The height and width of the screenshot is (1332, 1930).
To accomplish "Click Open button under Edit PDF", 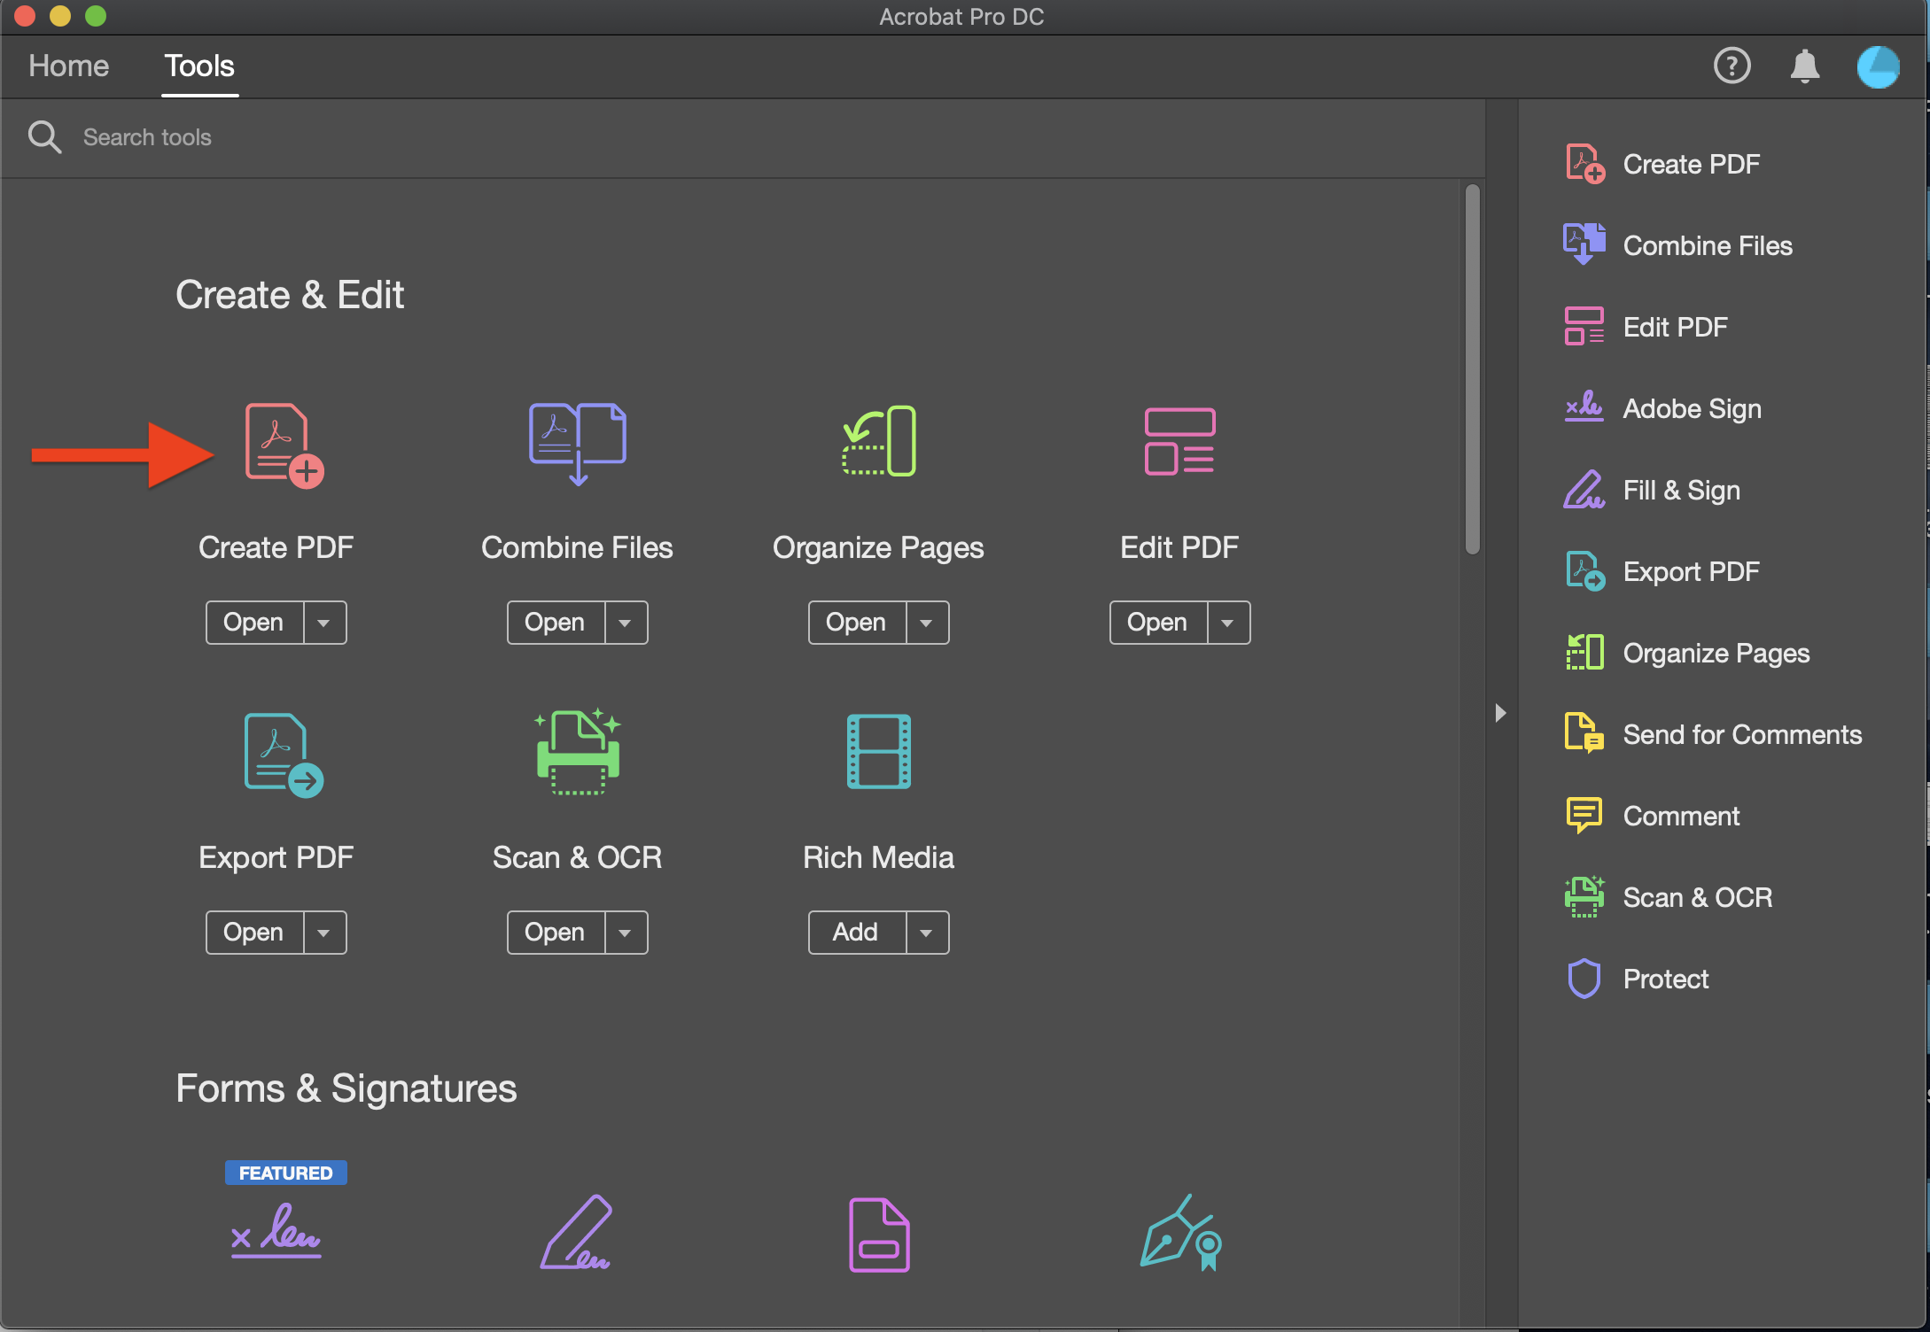I will click(x=1158, y=623).
